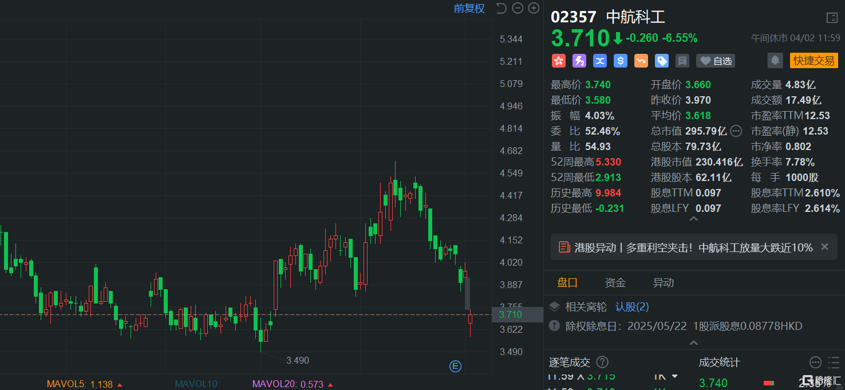The image size is (845, 390).
Task: Switch to the 异动 tab
Action: pos(664,282)
